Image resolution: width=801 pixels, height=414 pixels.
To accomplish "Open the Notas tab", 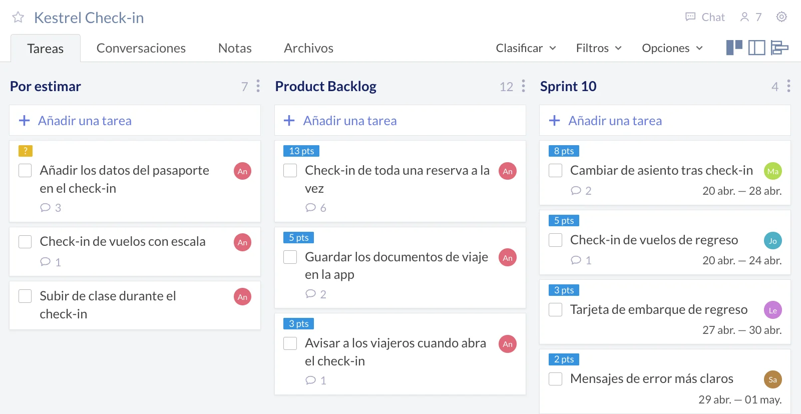I will pyautogui.click(x=235, y=48).
